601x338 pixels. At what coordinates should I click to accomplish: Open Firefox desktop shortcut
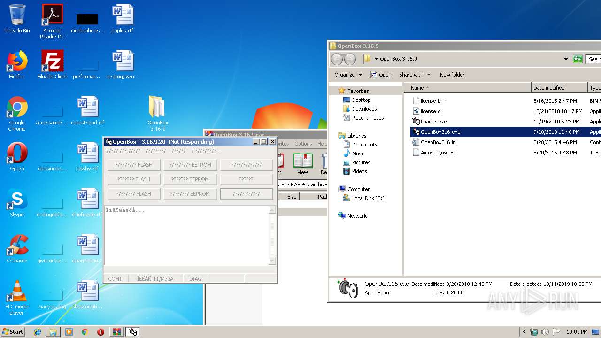point(17,65)
